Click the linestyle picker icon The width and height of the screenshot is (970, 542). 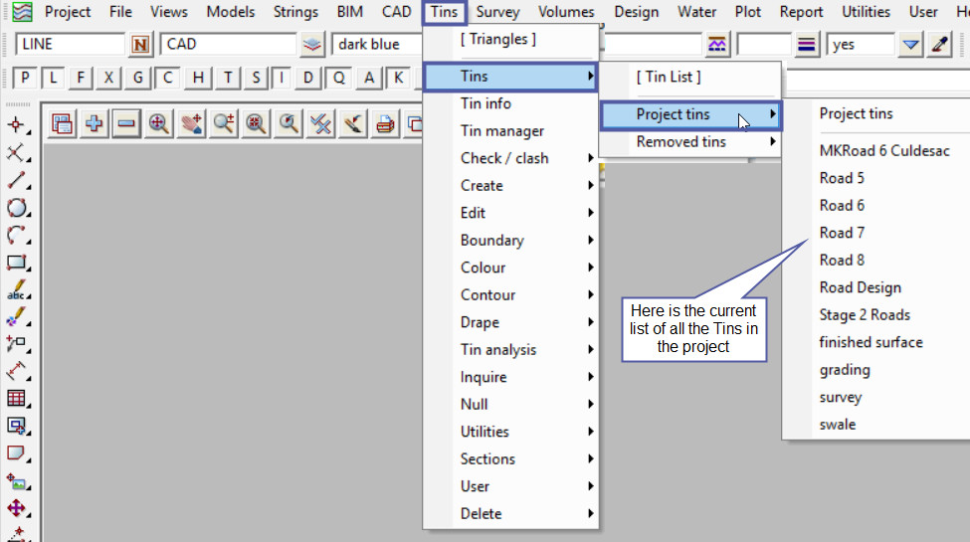click(806, 45)
